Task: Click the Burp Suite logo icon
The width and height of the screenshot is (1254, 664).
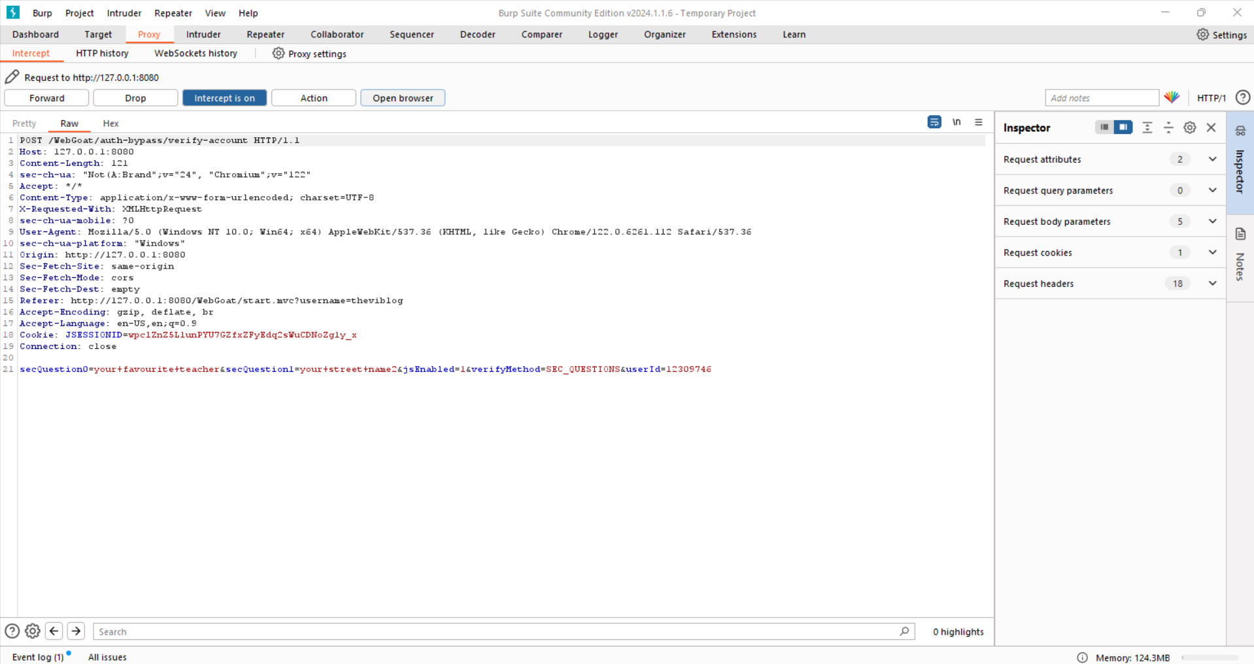Action: (13, 12)
